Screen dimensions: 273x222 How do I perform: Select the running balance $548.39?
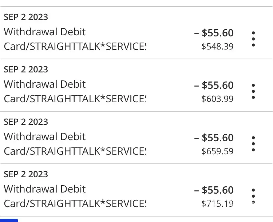click(x=217, y=47)
